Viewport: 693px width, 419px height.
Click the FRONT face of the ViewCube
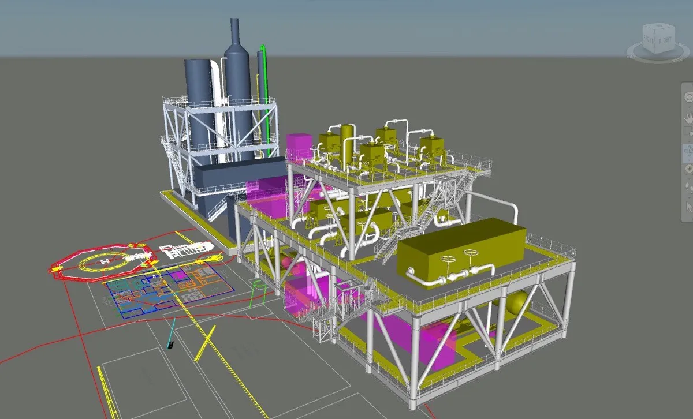coord(649,40)
